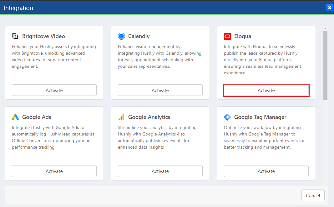The image size is (334, 207).
Task: Click the Google Ads description text
Action: click(53, 137)
